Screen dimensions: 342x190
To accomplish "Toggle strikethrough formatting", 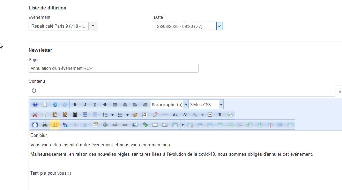I will click(105, 105).
